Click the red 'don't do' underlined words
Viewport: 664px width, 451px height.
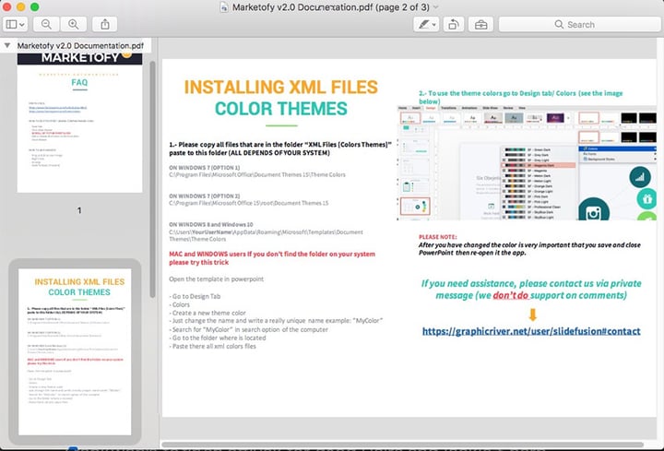coord(510,295)
